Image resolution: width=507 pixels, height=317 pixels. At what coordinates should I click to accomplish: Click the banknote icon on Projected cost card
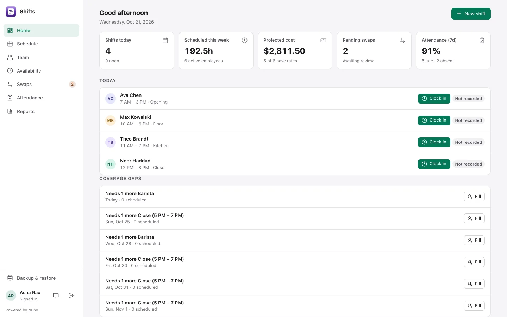click(323, 41)
